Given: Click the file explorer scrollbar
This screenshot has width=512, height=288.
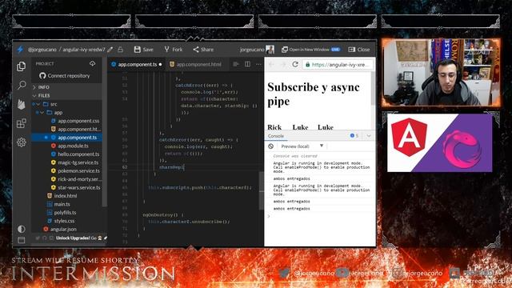Looking at the screenshot, I should click(105, 132).
